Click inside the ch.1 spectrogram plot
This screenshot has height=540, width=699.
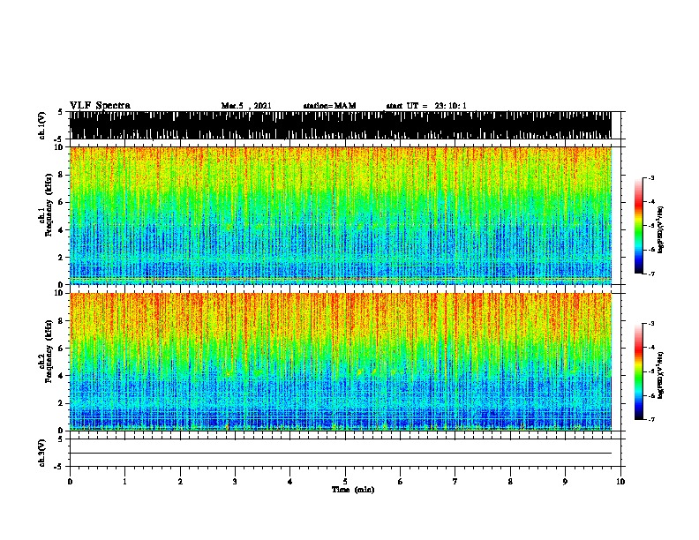point(341,215)
